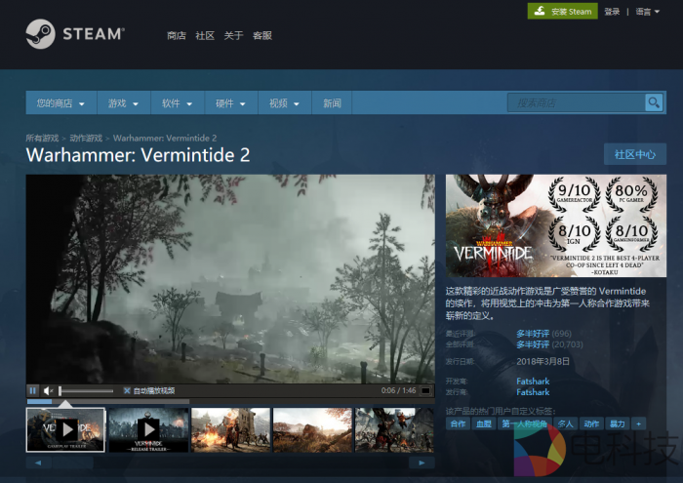
Task: Click the search magnifier icon
Action: point(654,102)
